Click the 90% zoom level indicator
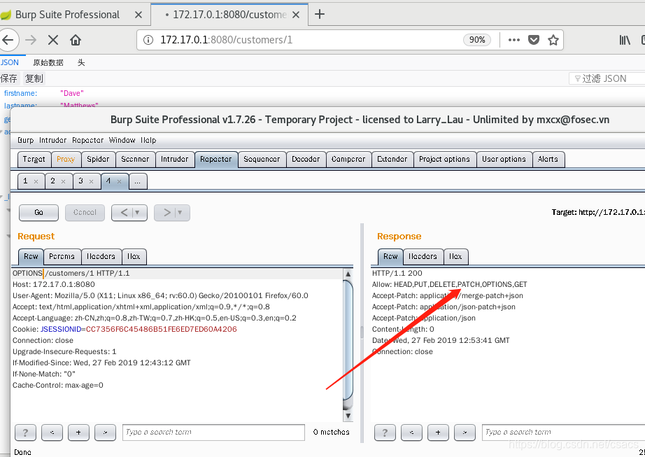The image size is (645, 457). pyautogui.click(x=477, y=40)
